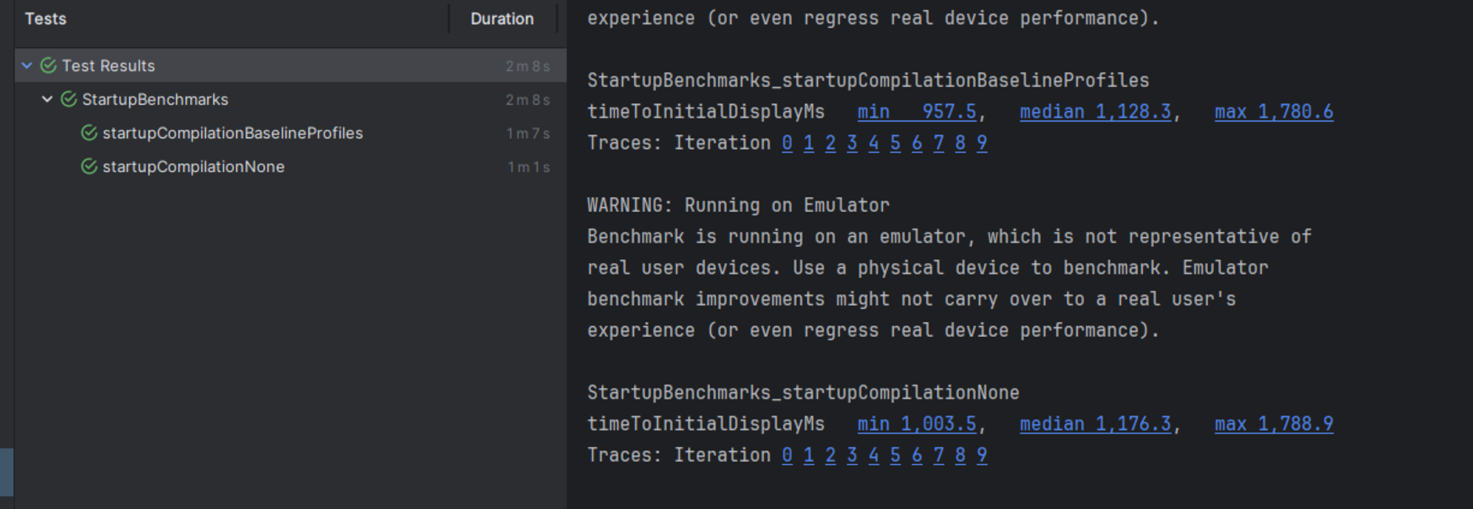Image resolution: width=1473 pixels, height=509 pixels.
Task: Click the green passed icon beside Test Results
Action: tap(49, 66)
